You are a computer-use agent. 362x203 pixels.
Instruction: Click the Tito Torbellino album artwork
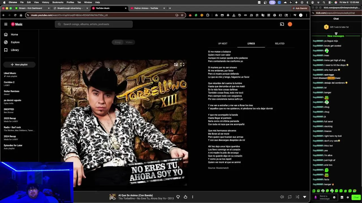pos(124,123)
